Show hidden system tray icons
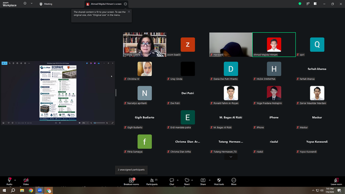Screen dimensions: 345x194 [313, 190]
